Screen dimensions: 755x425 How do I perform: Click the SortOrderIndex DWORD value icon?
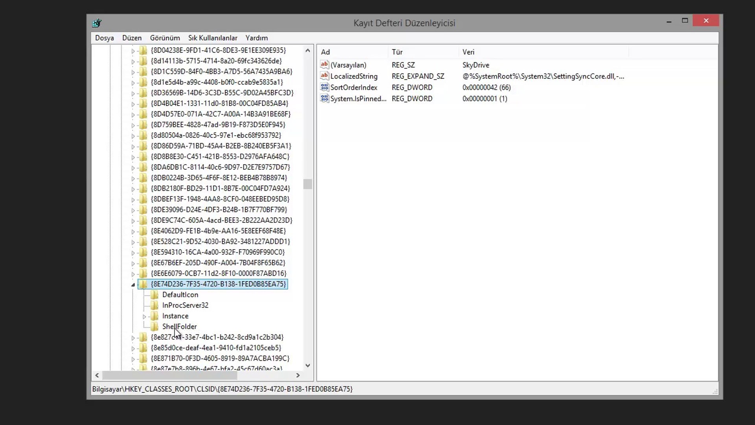pos(324,87)
